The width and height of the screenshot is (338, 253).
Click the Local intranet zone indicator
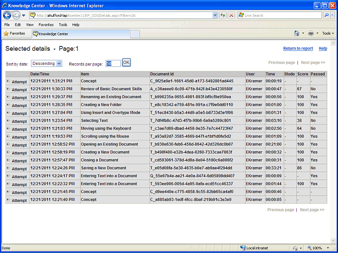[255, 248]
